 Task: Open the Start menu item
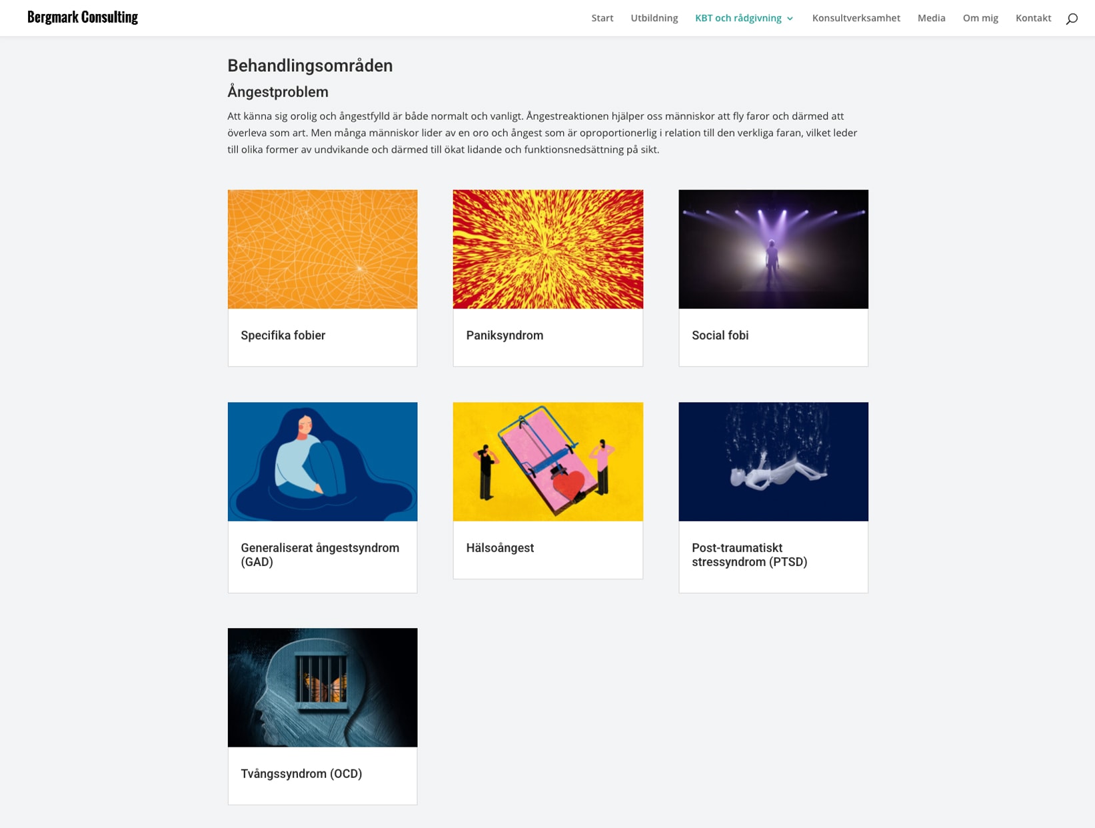(x=602, y=18)
